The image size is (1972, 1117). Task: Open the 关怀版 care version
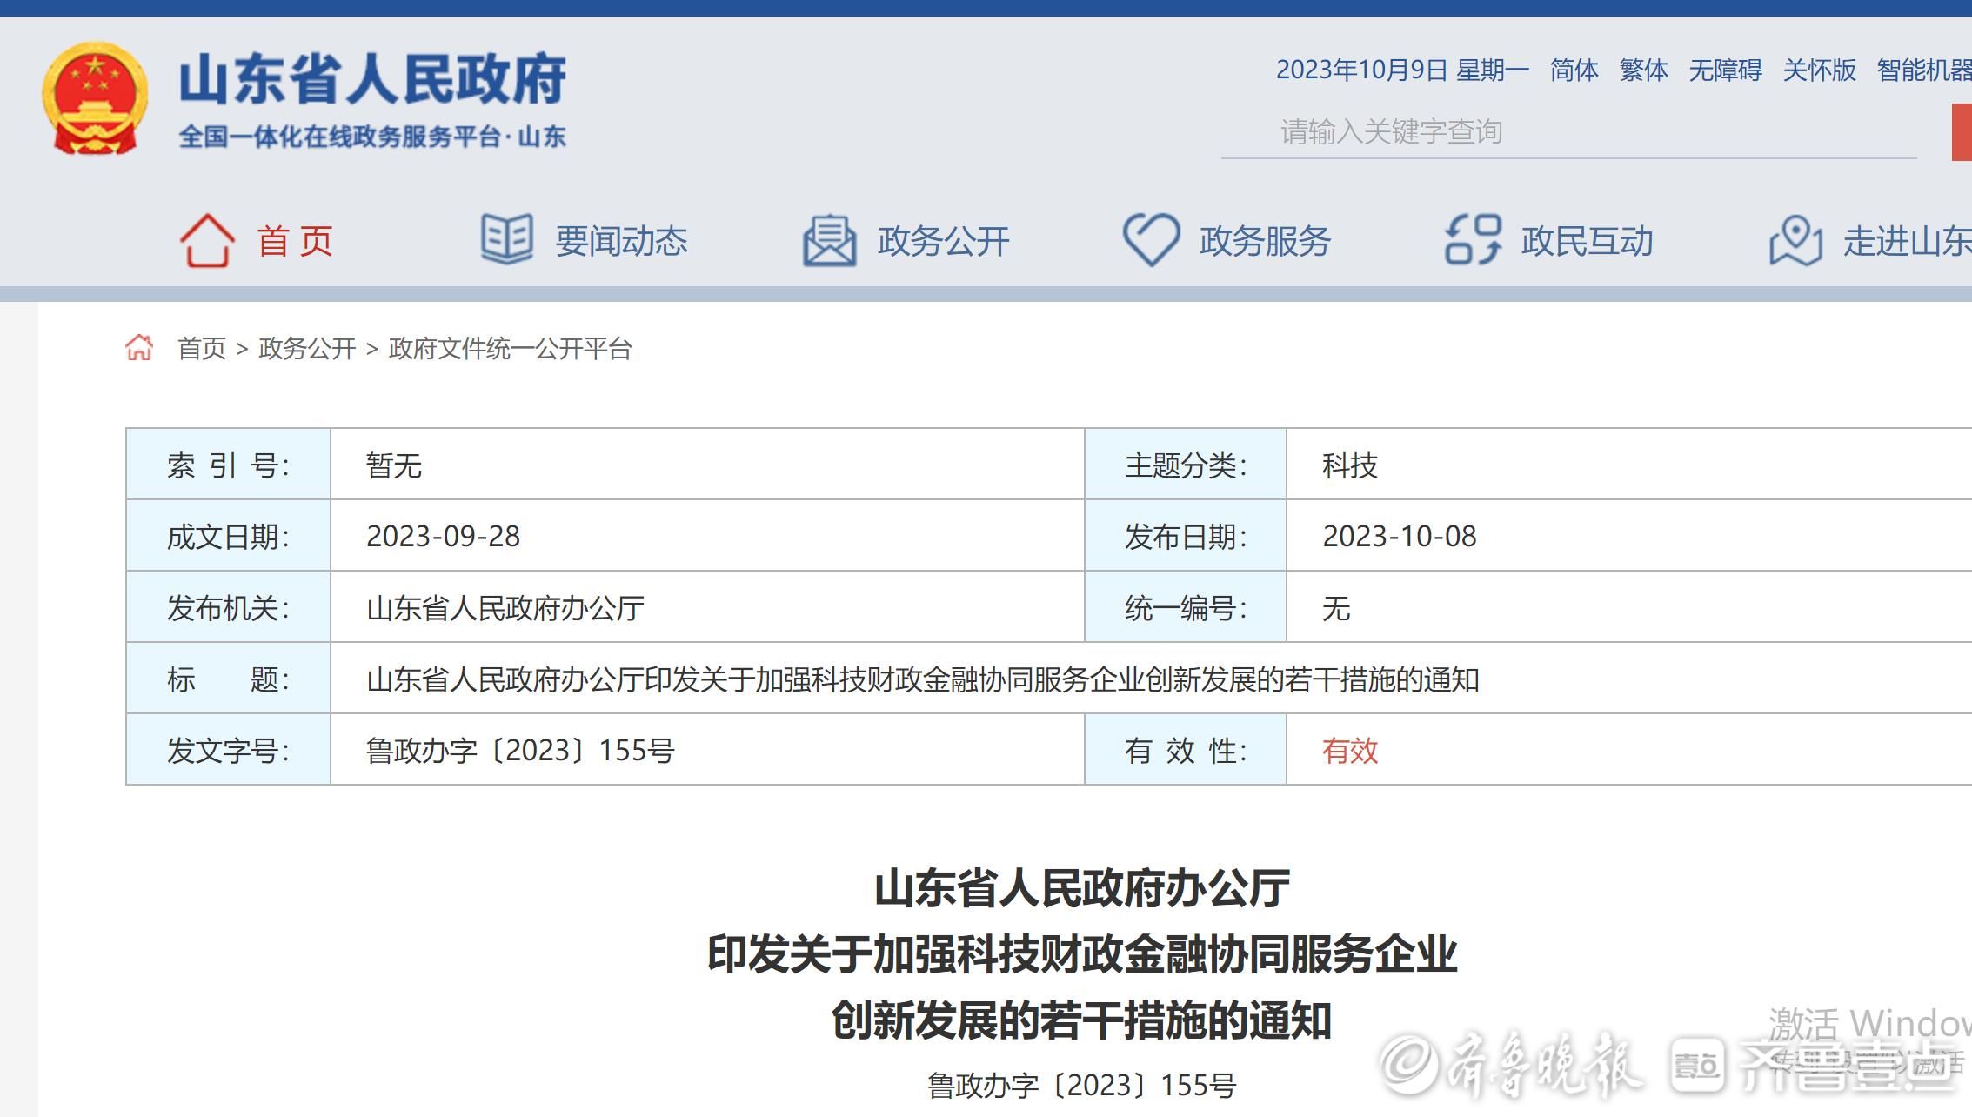tap(1819, 70)
